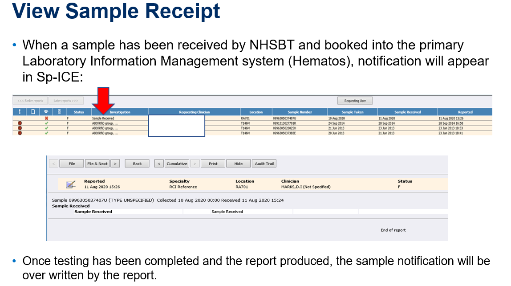Select the Sample Received investigation row
The image size is (511, 286).
coord(103,118)
